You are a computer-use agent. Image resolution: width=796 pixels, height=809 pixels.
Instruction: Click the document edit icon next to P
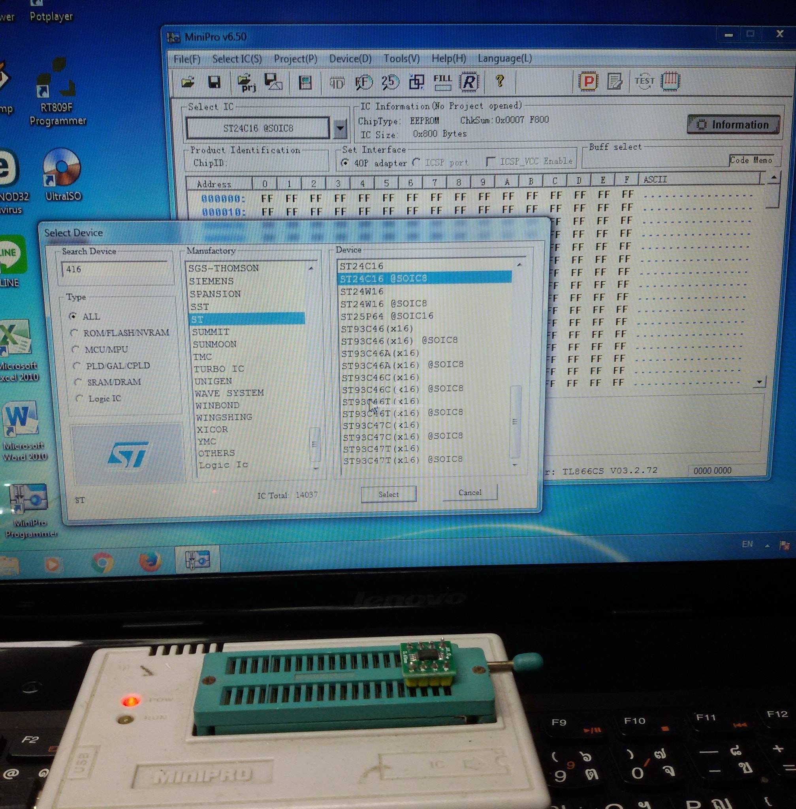tap(615, 81)
